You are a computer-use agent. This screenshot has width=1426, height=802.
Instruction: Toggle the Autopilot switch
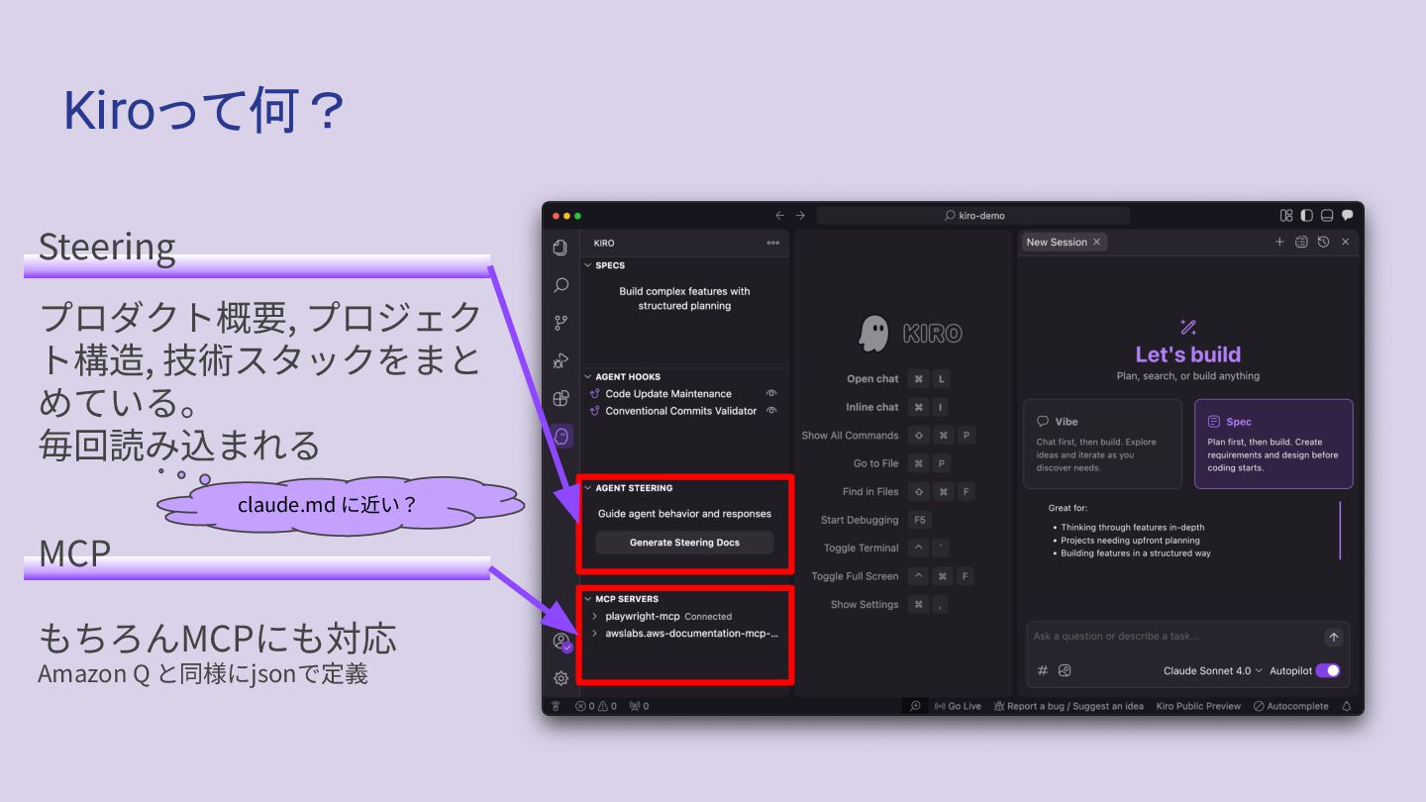point(1328,670)
